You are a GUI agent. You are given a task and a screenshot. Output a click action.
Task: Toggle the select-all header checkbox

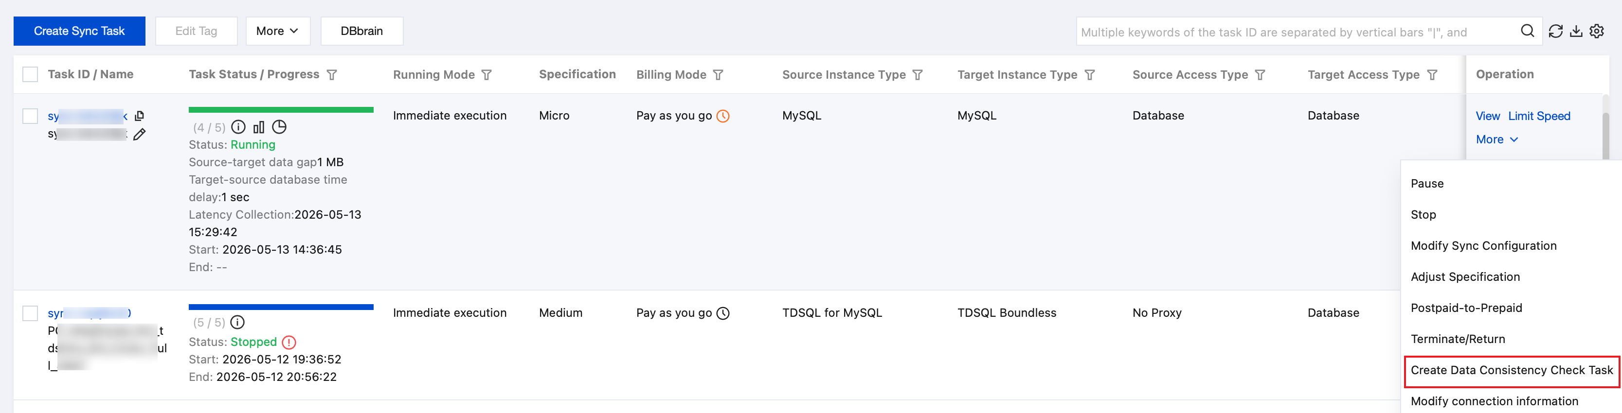30,74
